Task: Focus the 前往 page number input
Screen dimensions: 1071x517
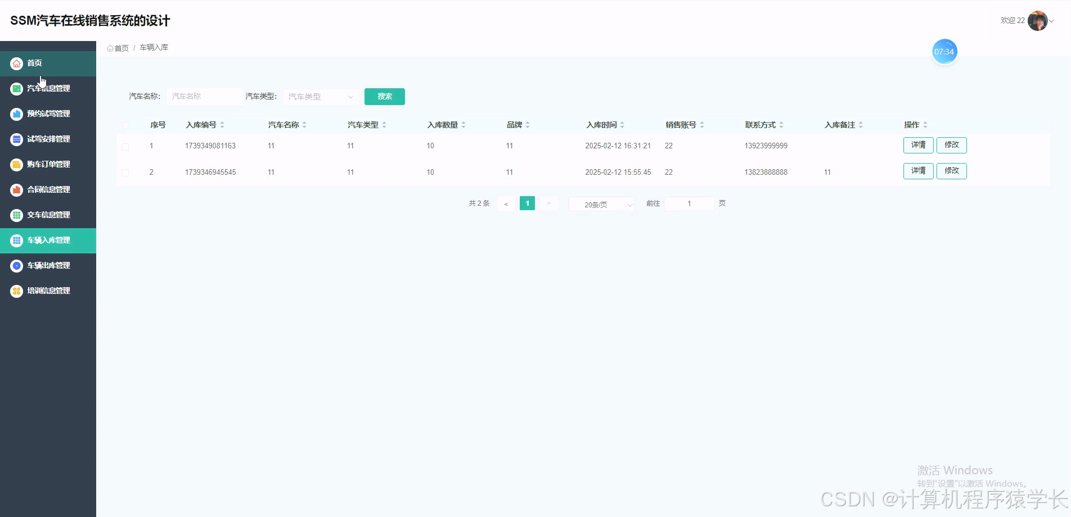Action: 689,203
